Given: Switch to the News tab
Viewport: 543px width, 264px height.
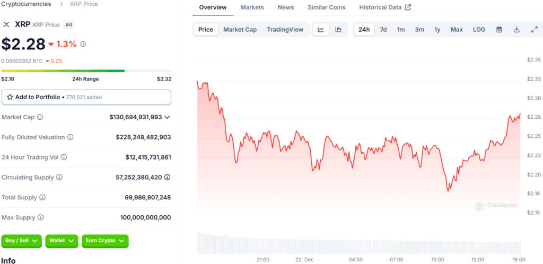Looking at the screenshot, I should (x=286, y=7).
